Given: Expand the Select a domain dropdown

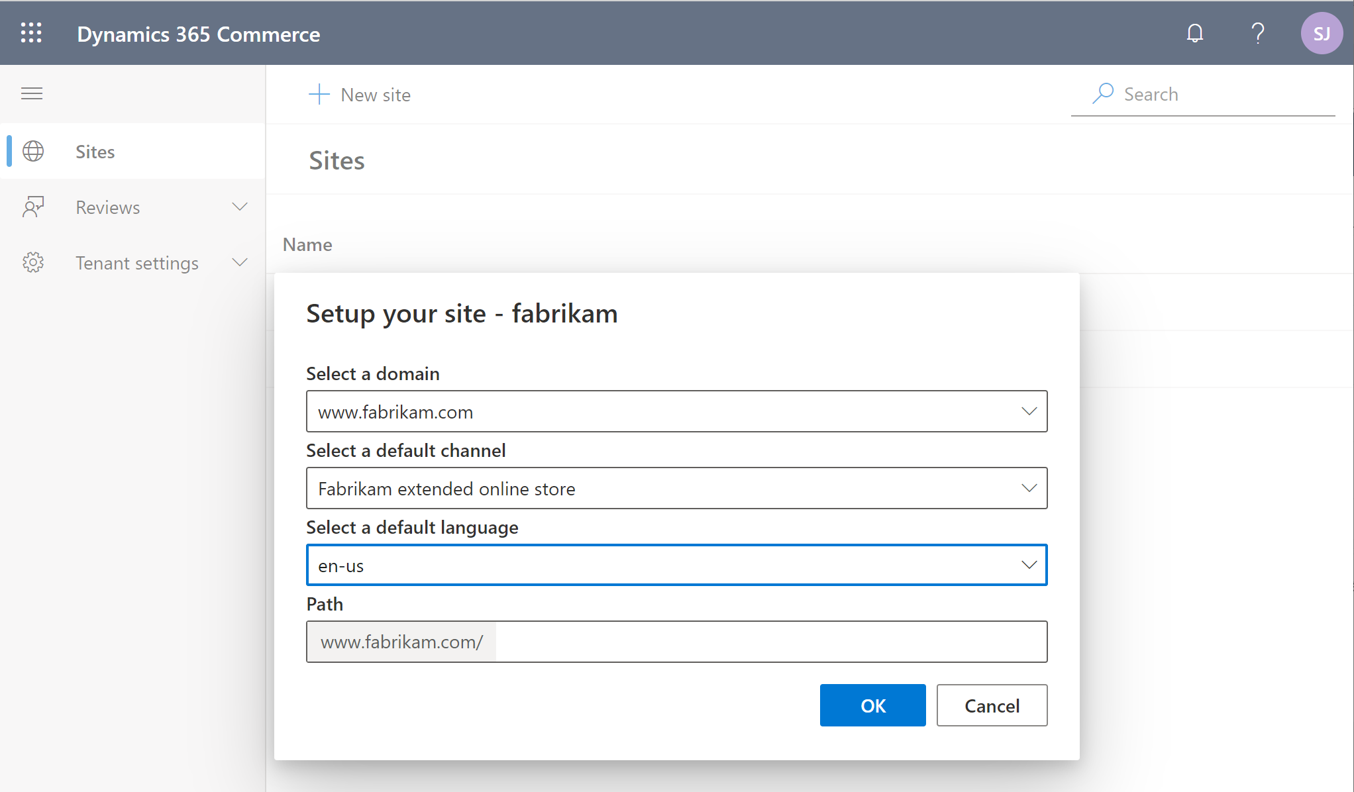Looking at the screenshot, I should pos(1029,411).
